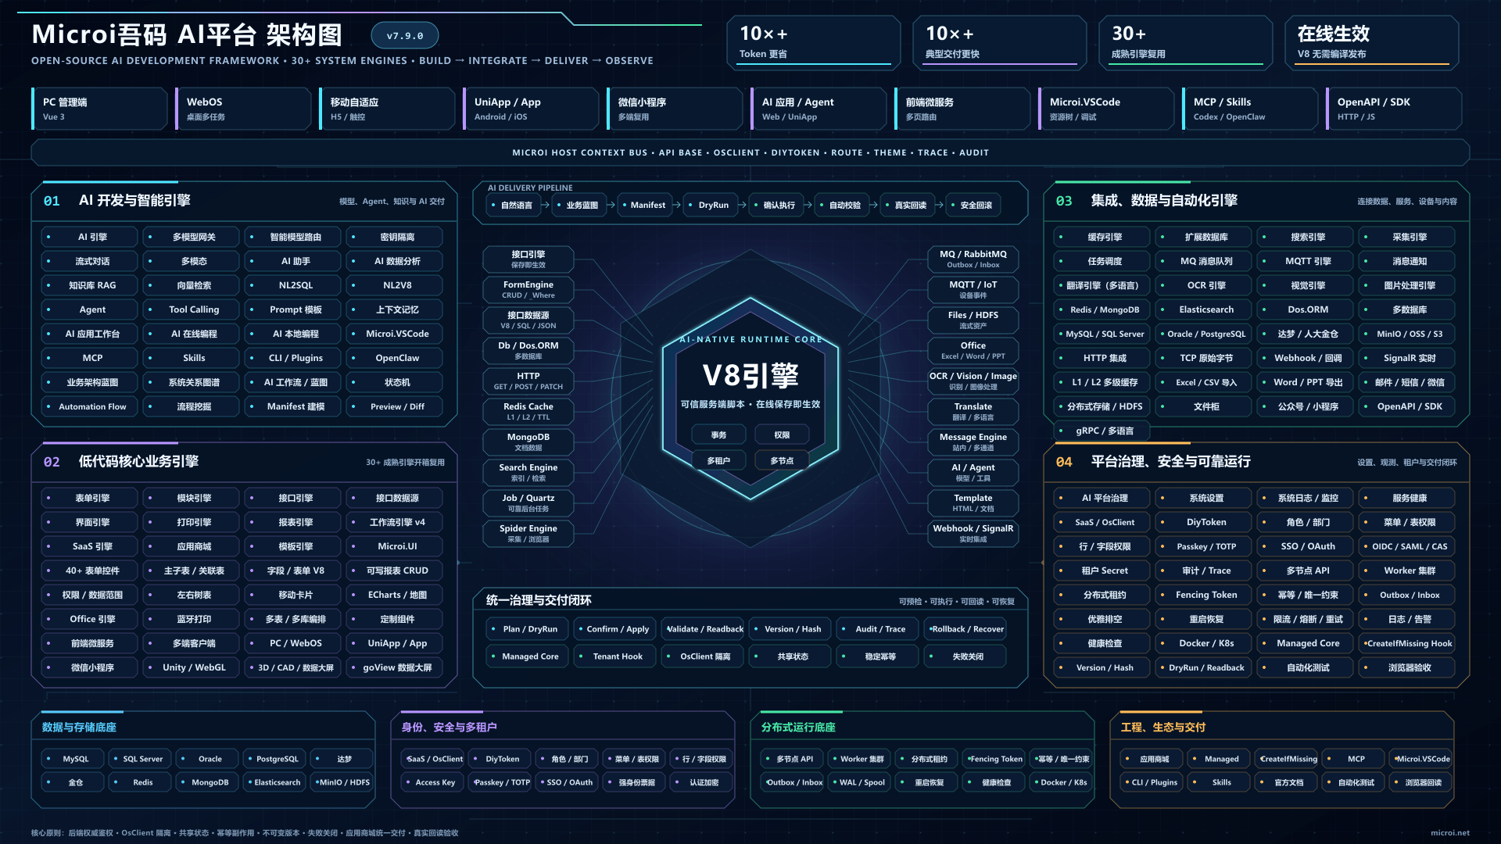Select the 事务 chip in the runtime core
This screenshot has width=1501, height=844.
718,435
